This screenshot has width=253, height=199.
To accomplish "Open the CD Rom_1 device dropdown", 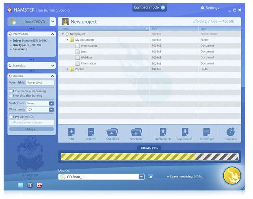I will [141, 177].
